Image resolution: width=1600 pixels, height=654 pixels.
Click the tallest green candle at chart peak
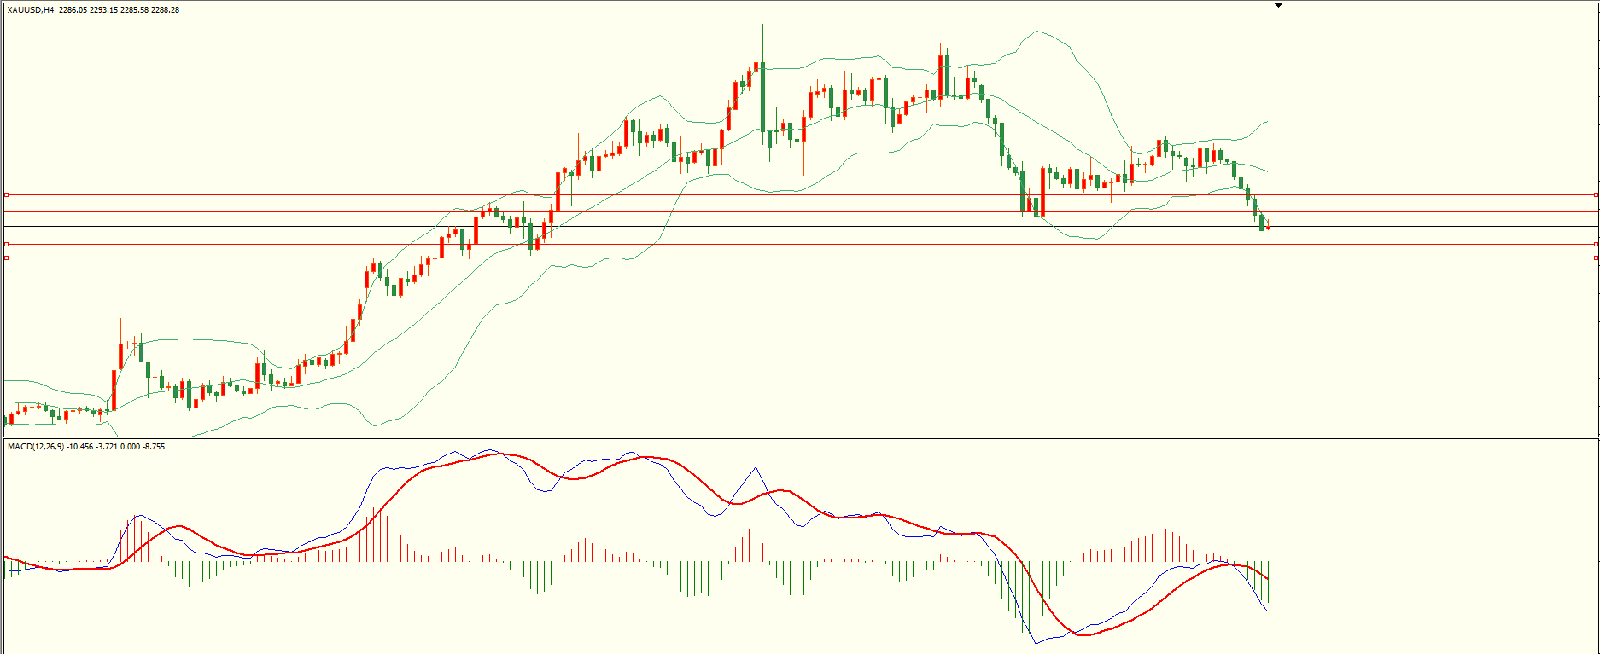762,94
